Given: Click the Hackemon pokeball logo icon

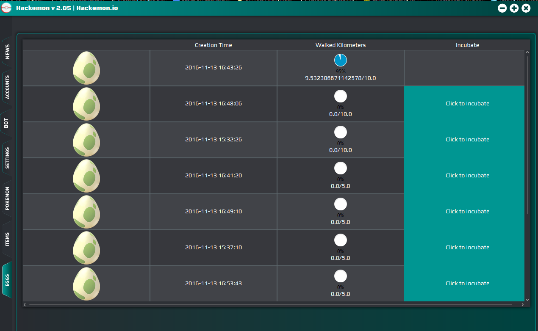Looking at the screenshot, I should 7,8.
